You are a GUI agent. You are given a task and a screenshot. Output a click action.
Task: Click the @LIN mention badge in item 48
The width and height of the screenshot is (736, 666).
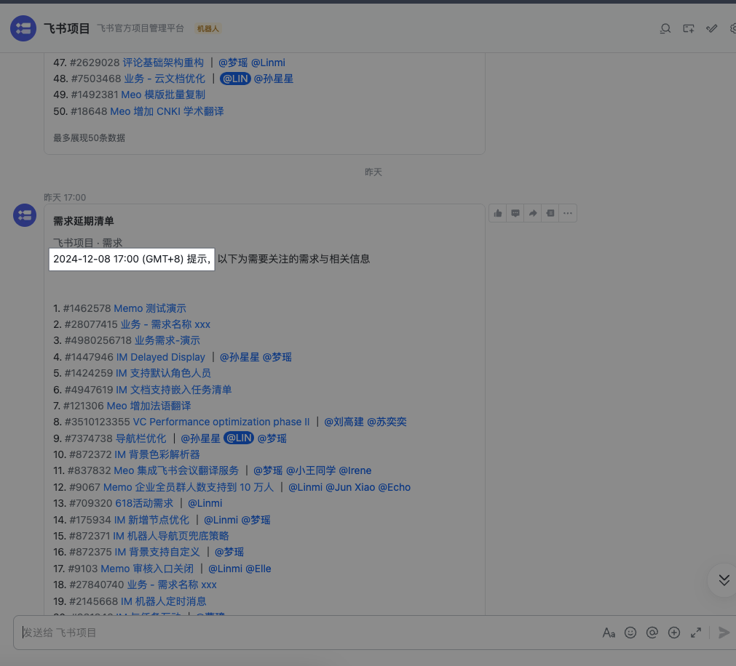(235, 79)
